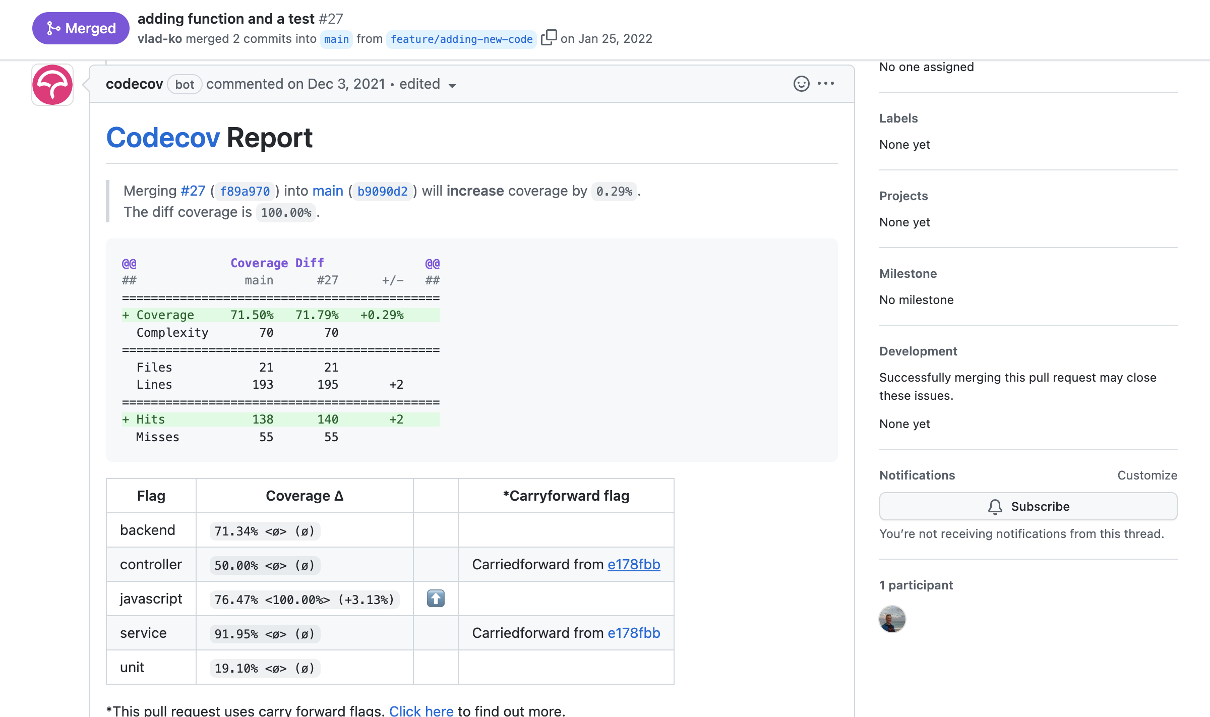1210x717 pixels.
Task: Click the carry forward flags Click here link
Action: tap(421, 710)
